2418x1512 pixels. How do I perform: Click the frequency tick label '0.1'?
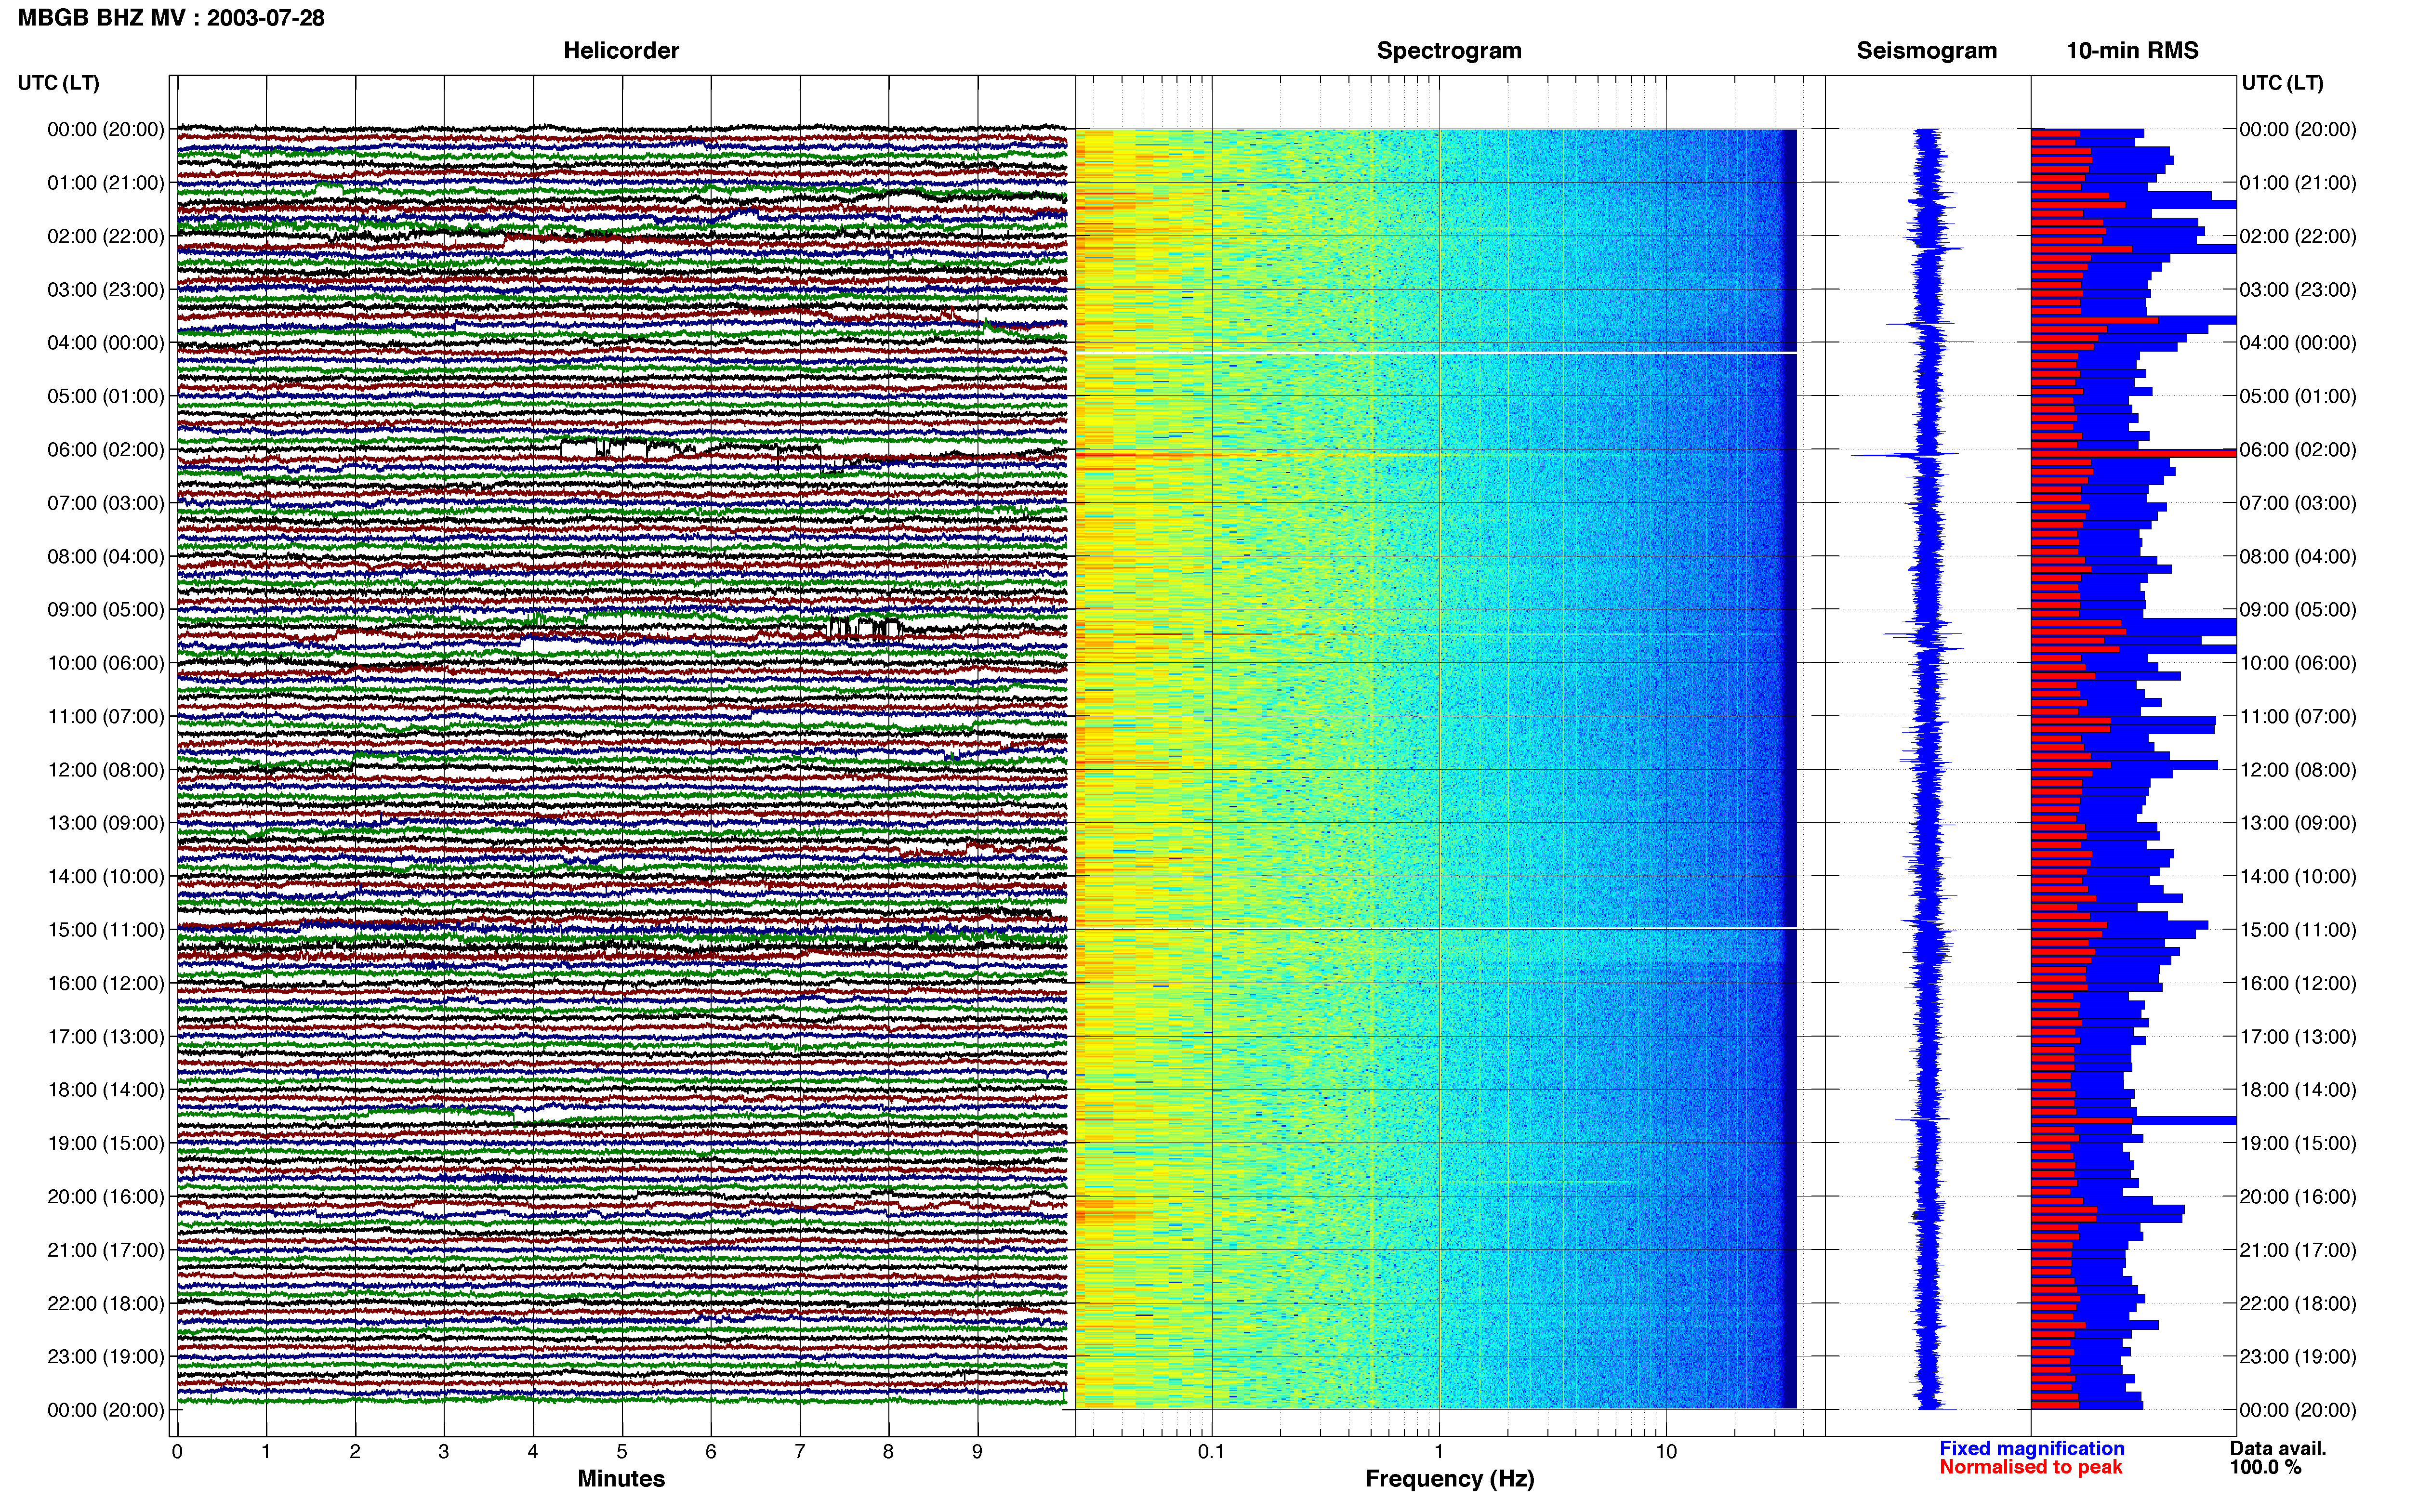click(1211, 1452)
